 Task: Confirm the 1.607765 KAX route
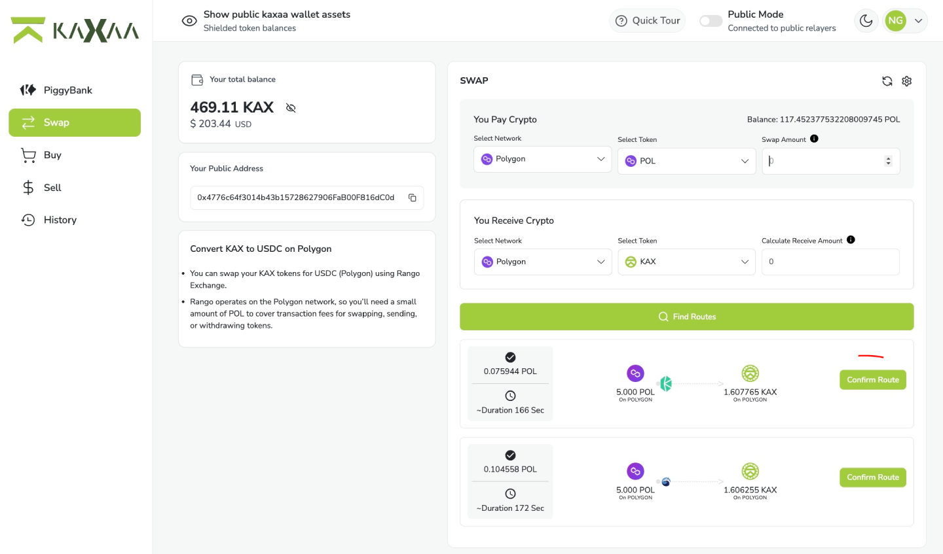coord(872,380)
